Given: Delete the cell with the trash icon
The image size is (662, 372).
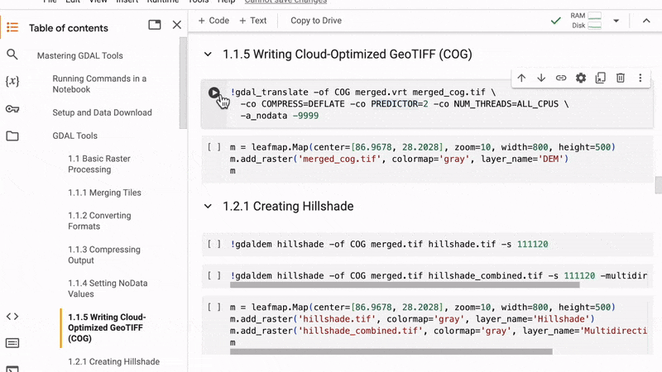Looking at the screenshot, I should click(620, 78).
